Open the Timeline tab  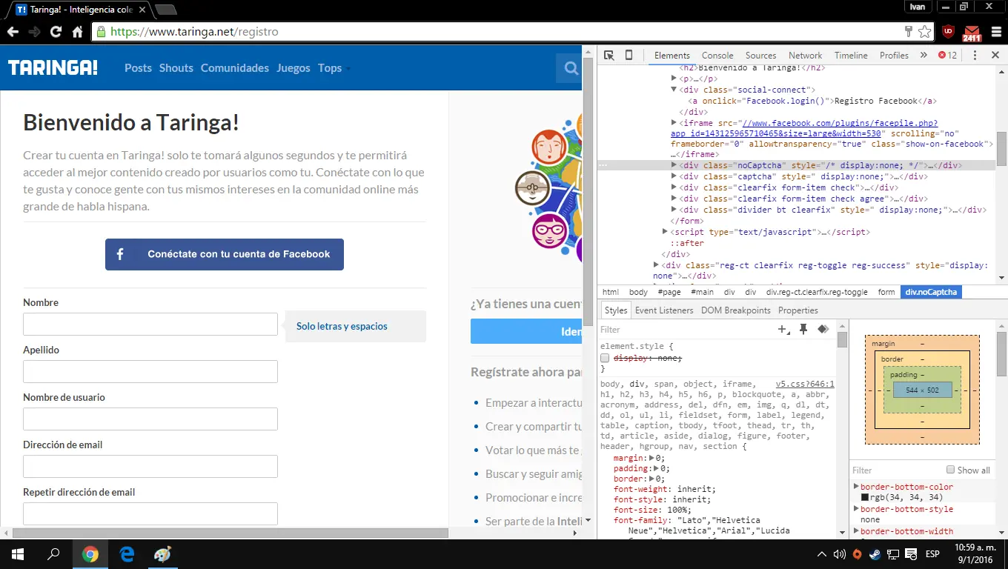point(851,56)
